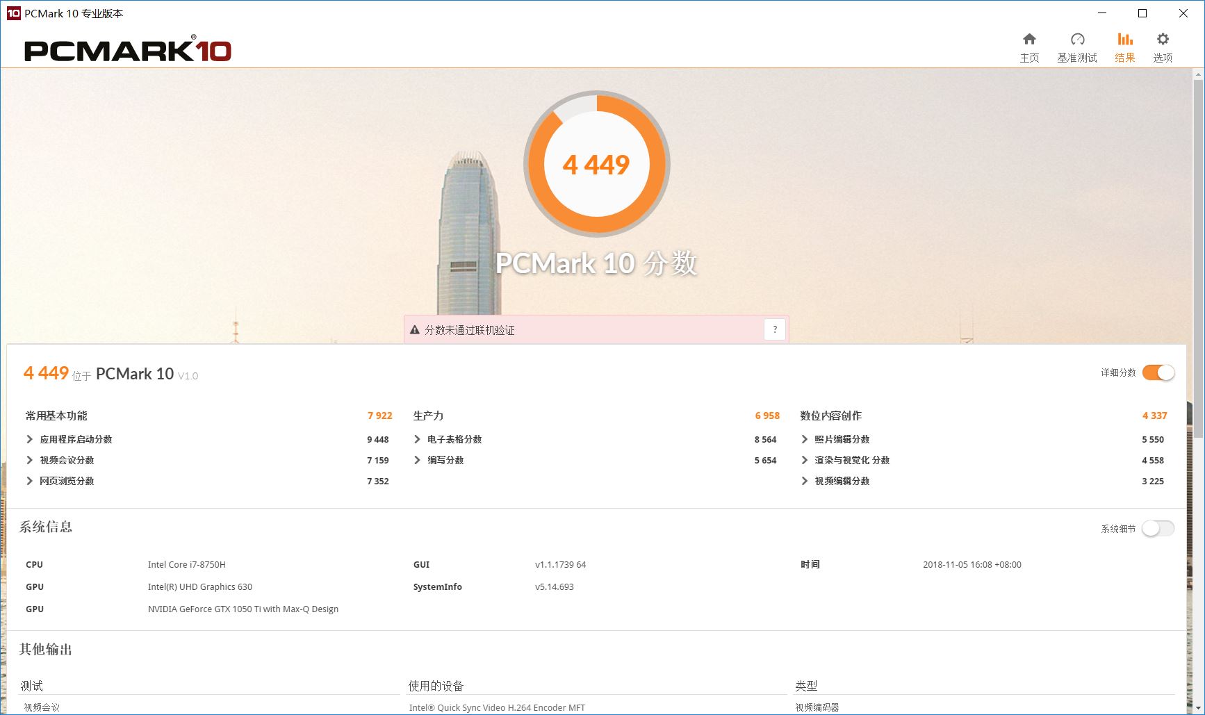The image size is (1205, 715).
Task: Click the 系统信息 section heading
Action: pyautogui.click(x=46, y=527)
